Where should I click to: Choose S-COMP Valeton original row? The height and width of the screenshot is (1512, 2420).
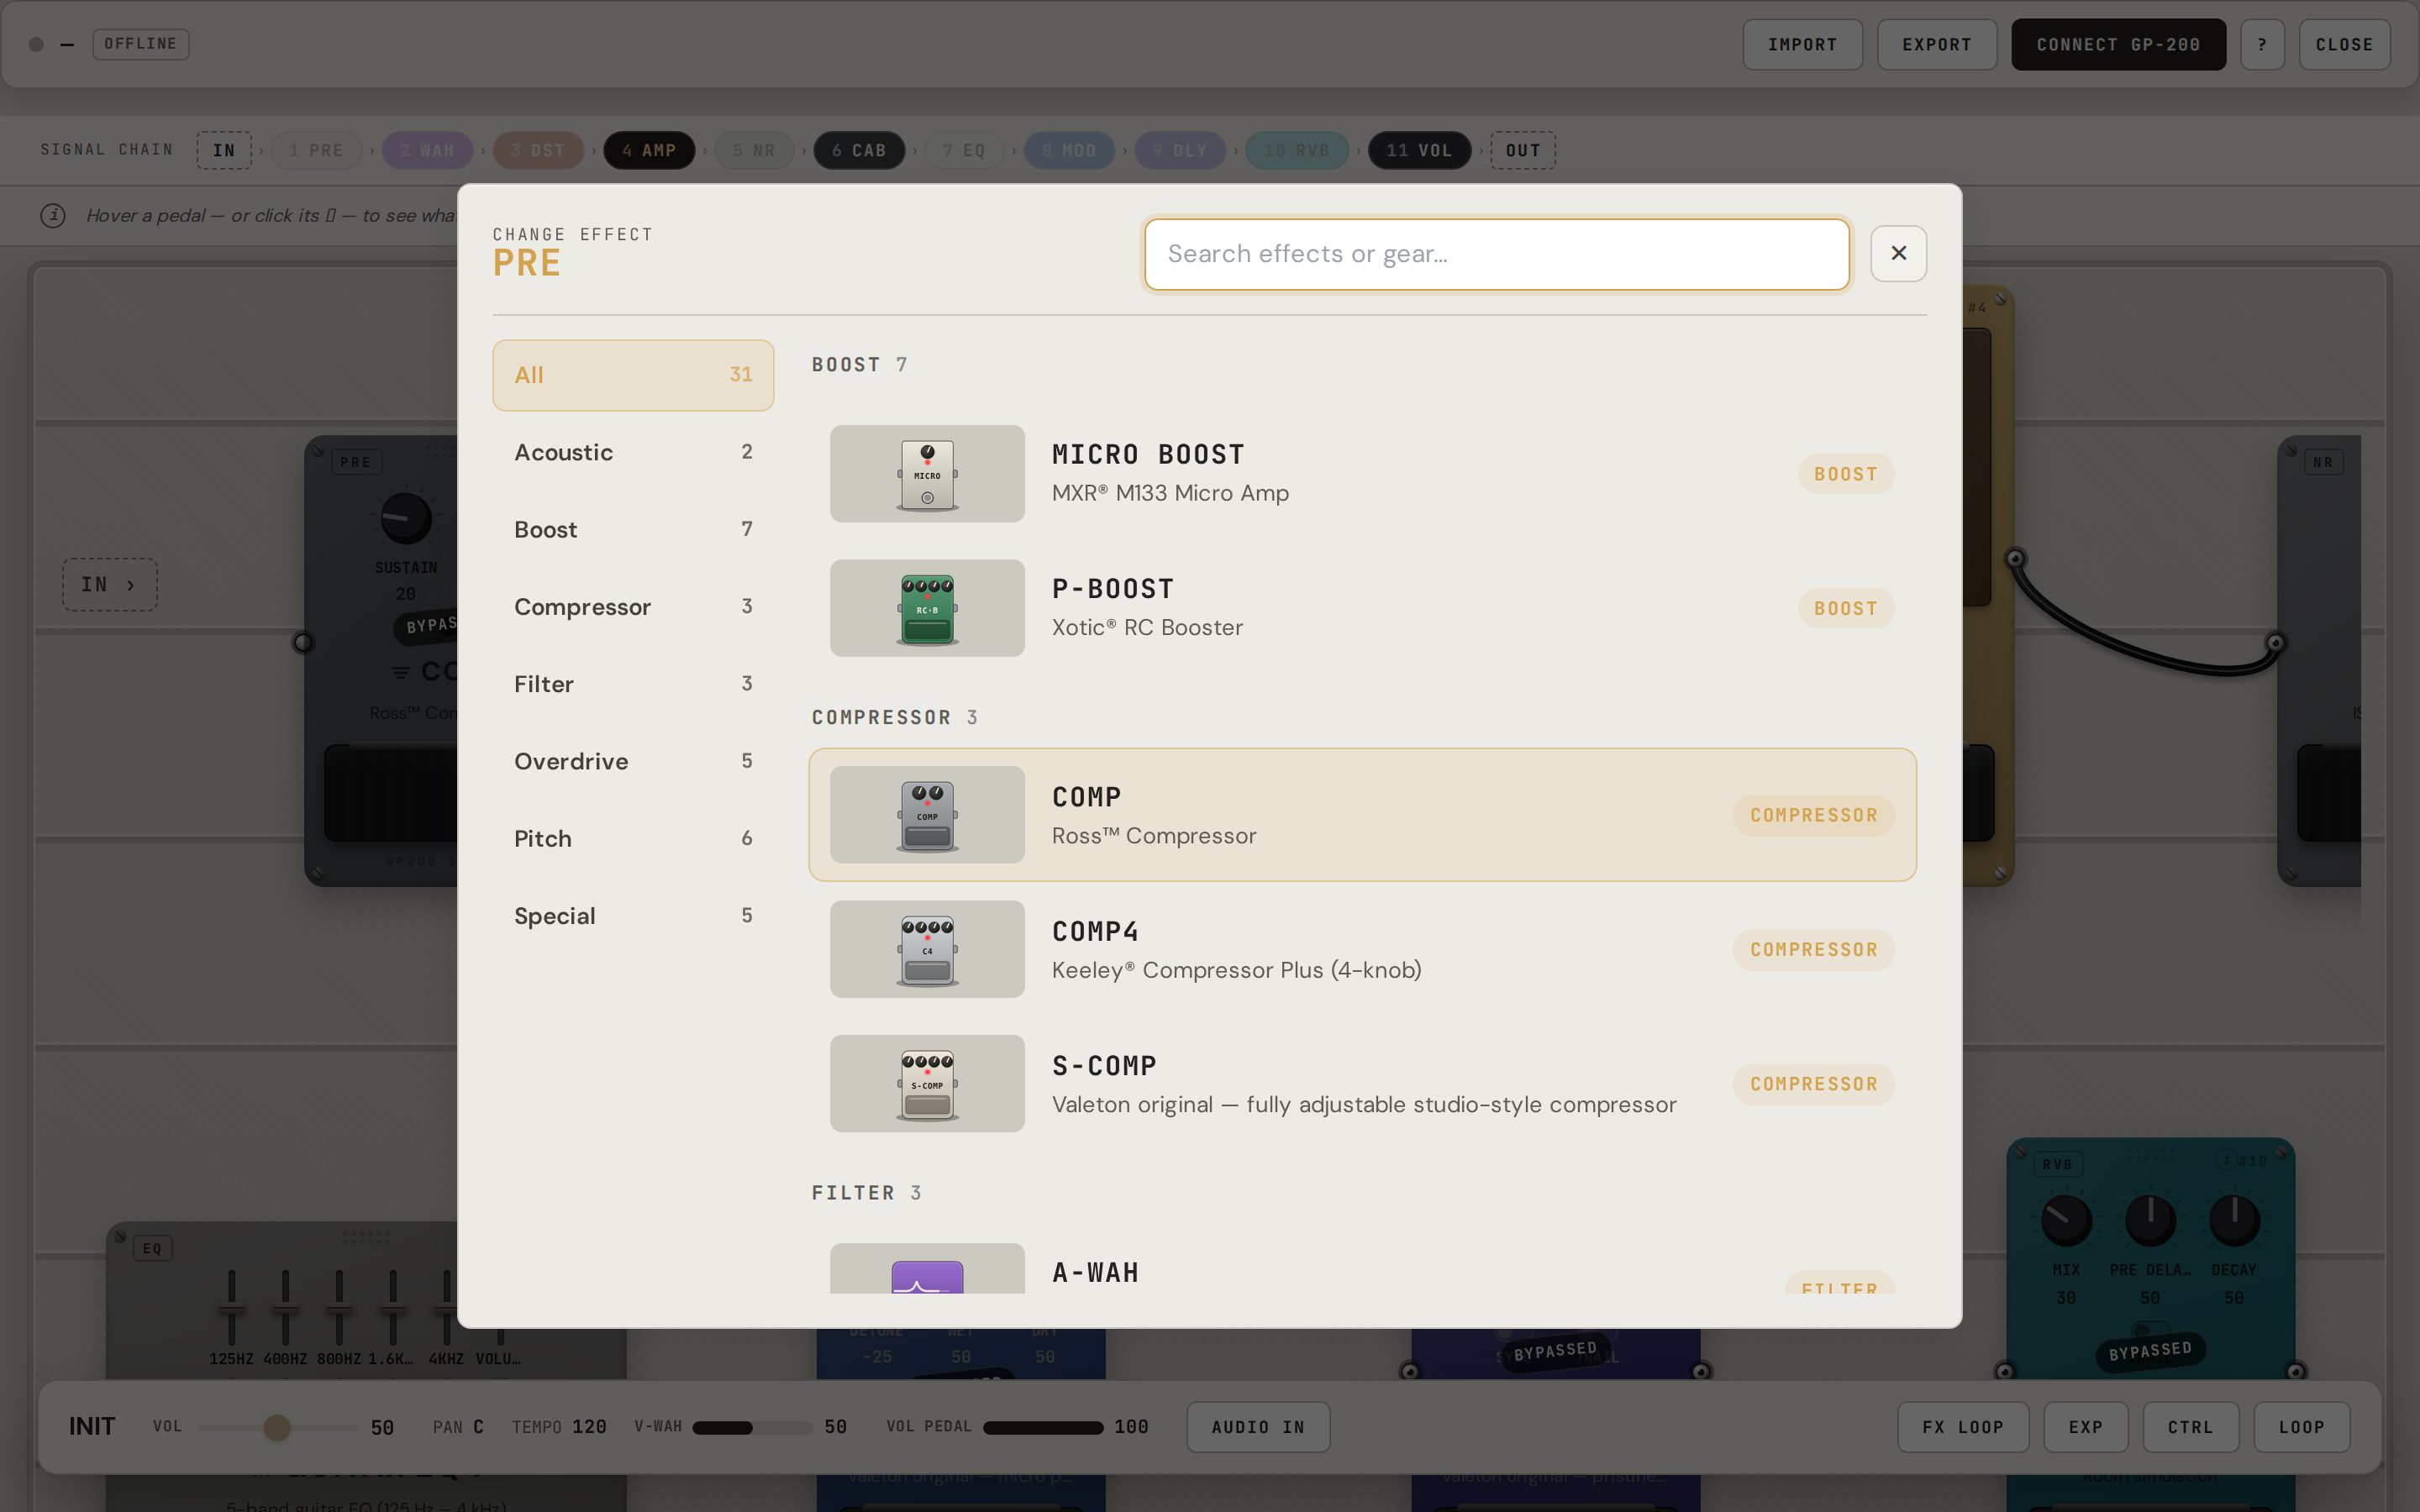(1362, 1083)
